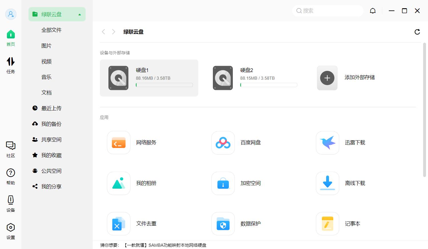The height and width of the screenshot is (249, 428).
Task: Collapse the 绿联云盘 section
Action: click(80, 14)
